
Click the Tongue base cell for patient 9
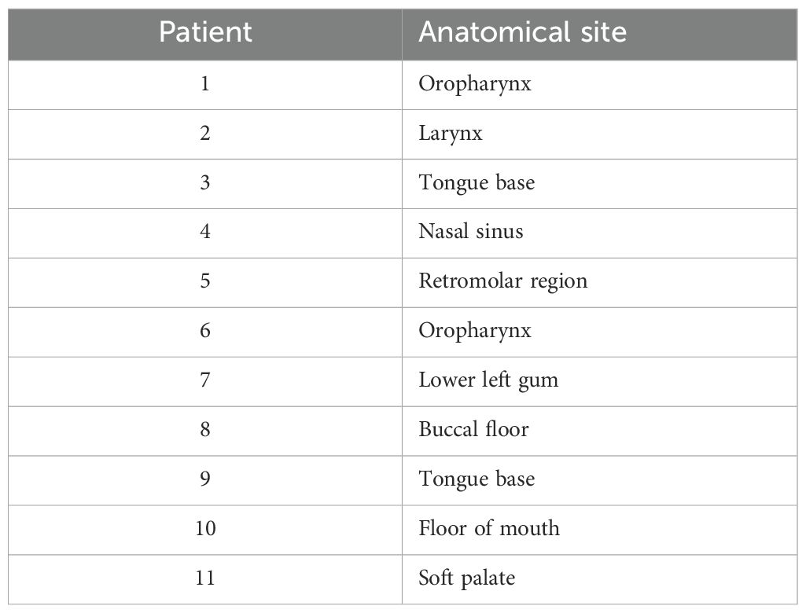(599, 480)
